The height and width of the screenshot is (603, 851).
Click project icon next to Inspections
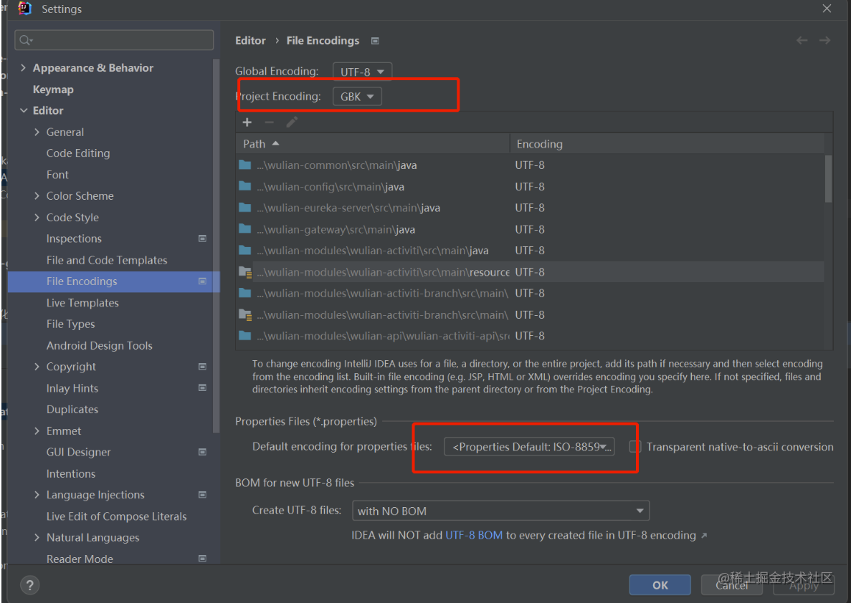(202, 238)
